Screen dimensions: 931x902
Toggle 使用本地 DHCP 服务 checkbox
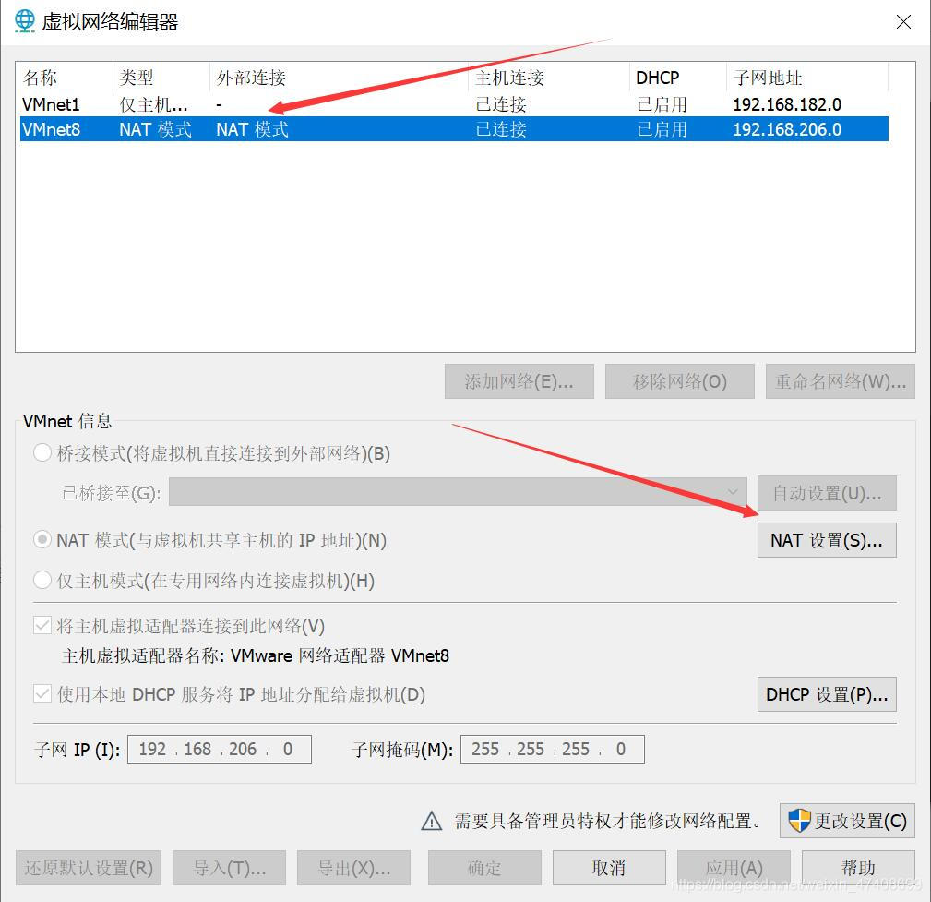pos(42,694)
